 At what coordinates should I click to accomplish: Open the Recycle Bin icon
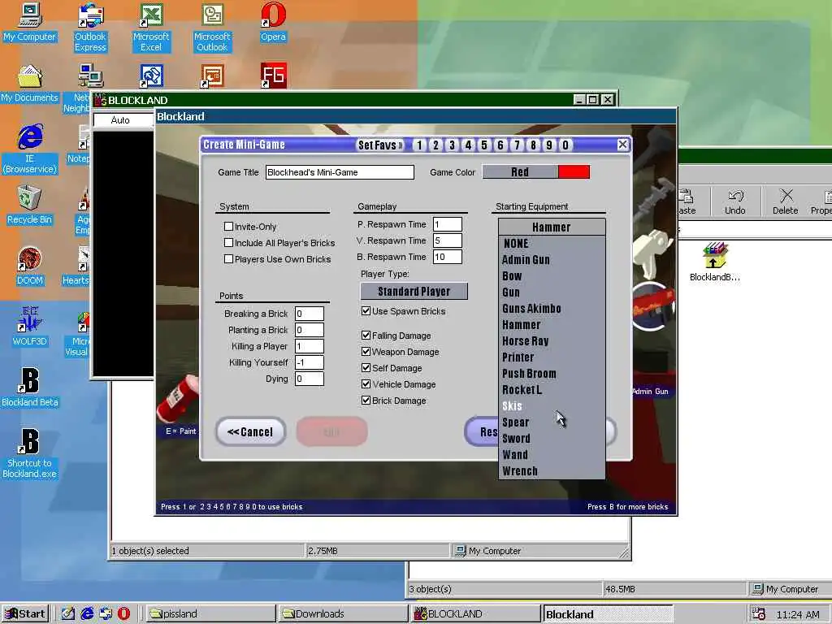(x=30, y=206)
